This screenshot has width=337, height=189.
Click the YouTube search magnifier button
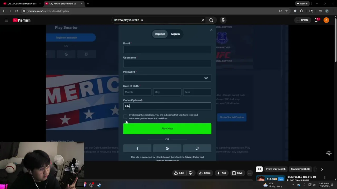click(x=211, y=20)
